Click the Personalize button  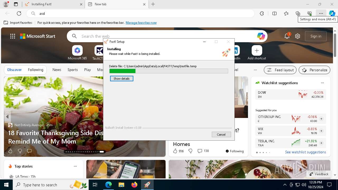point(314,70)
